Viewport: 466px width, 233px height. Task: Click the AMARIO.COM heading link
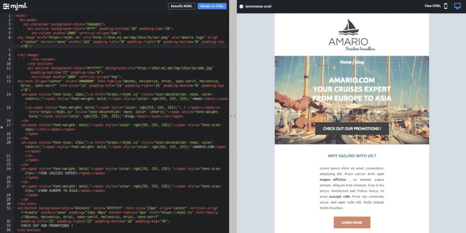pos(352,81)
